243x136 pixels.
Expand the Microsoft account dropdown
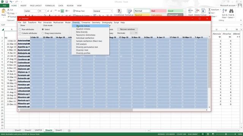[x=237, y=6]
